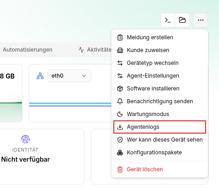Click the network icon next to eth0
Screen dimensions: 219x190
[x=40, y=76]
